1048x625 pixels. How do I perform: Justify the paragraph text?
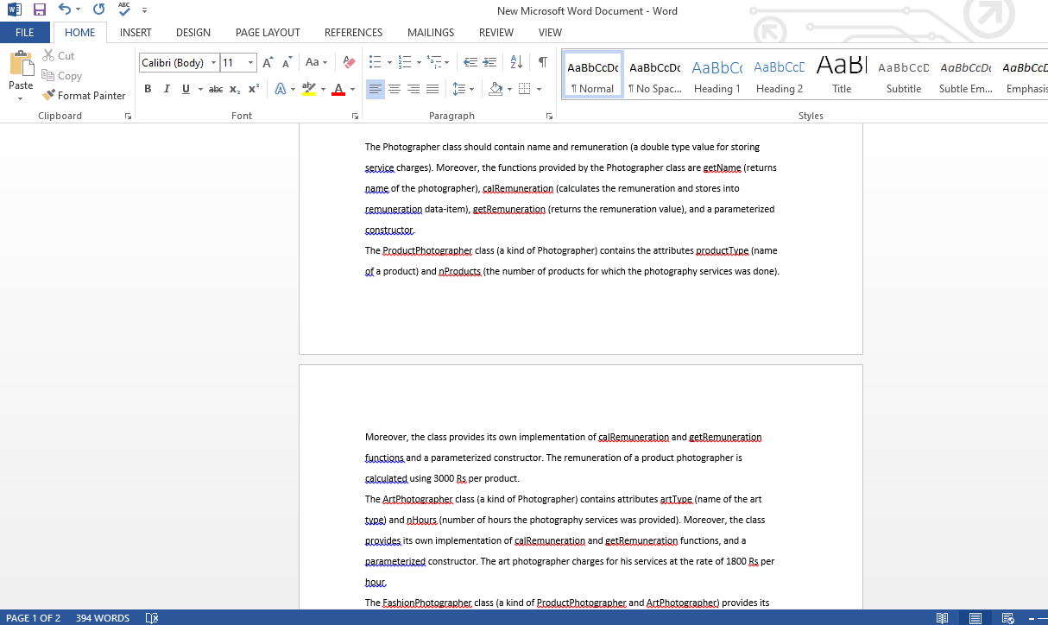point(432,89)
